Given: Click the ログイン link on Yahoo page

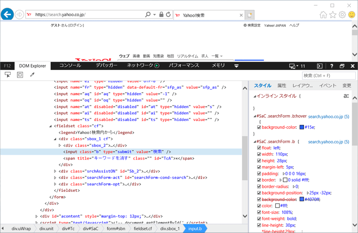Looking at the screenshot, I should [76, 25].
